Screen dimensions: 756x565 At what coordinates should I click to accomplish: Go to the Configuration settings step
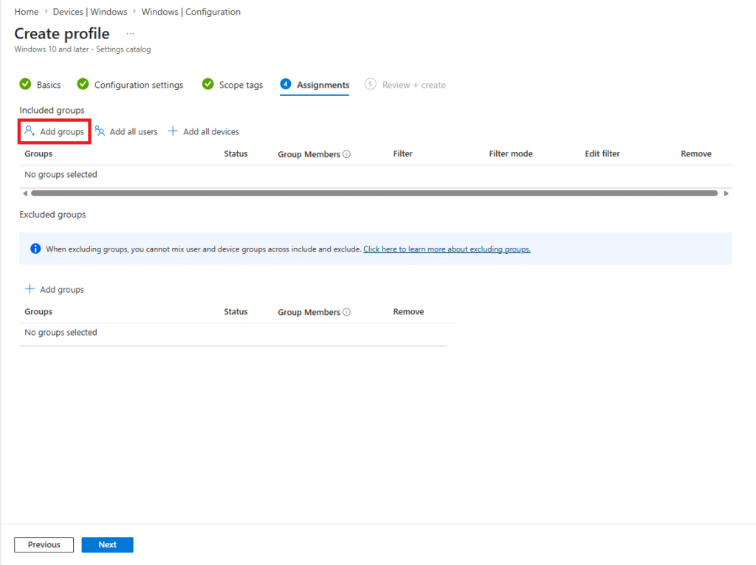coord(138,85)
